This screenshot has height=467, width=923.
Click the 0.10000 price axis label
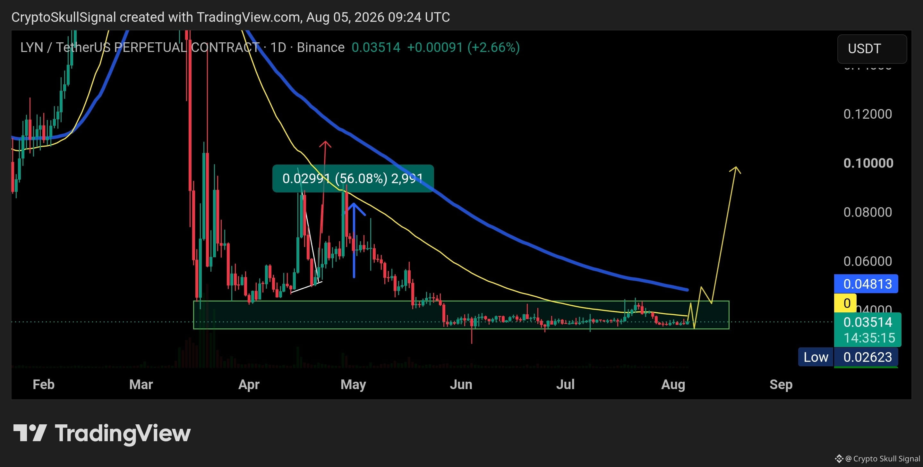pyautogui.click(x=868, y=163)
